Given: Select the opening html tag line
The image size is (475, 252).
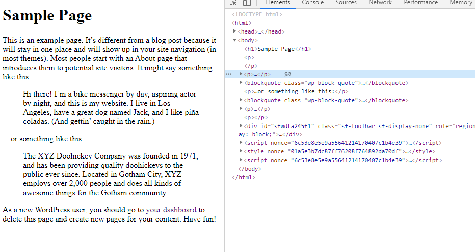Looking at the screenshot, I should [242, 23].
